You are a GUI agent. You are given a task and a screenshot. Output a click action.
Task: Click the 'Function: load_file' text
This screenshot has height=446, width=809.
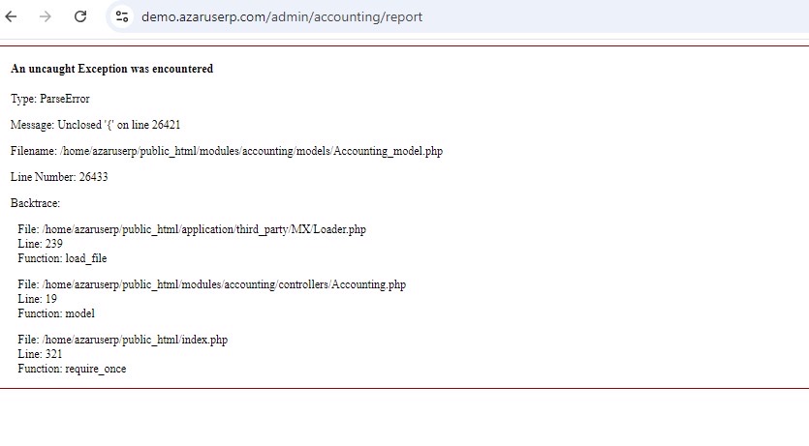[x=62, y=258]
